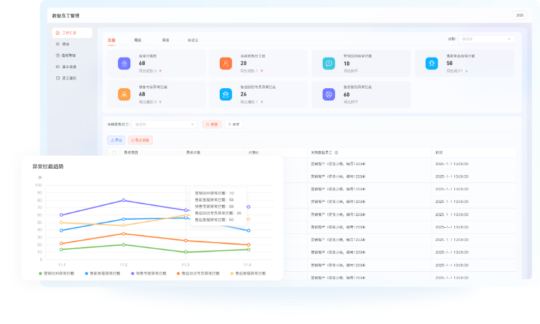Click the yellow data point at 11.1

coord(61,223)
